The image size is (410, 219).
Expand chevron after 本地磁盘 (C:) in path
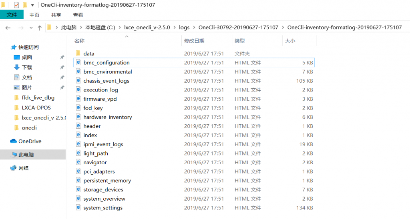120,28
